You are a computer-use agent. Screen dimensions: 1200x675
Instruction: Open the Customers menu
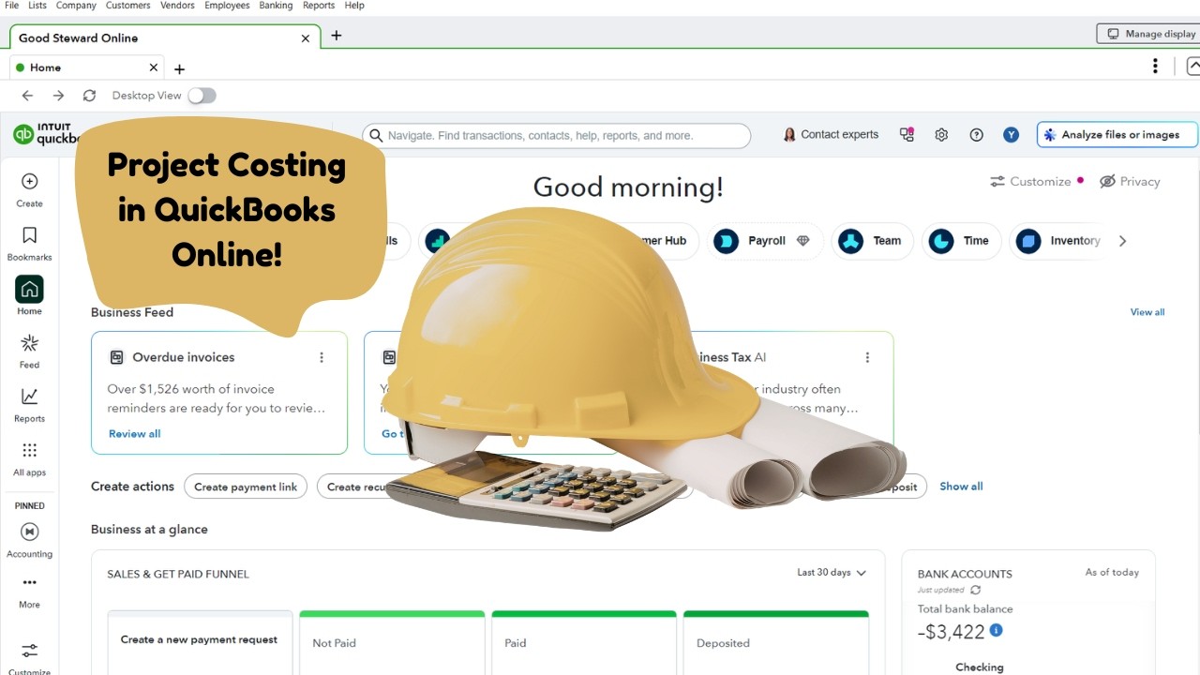(x=127, y=6)
